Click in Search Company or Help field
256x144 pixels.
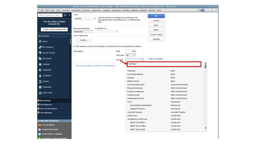click(x=49, y=15)
